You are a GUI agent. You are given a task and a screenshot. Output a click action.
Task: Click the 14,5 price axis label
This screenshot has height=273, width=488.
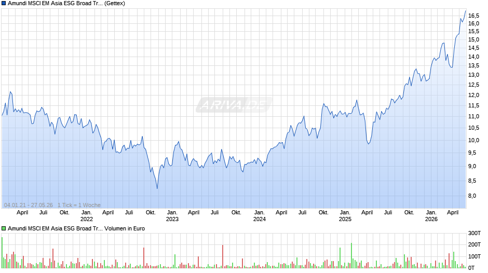pos(473,48)
